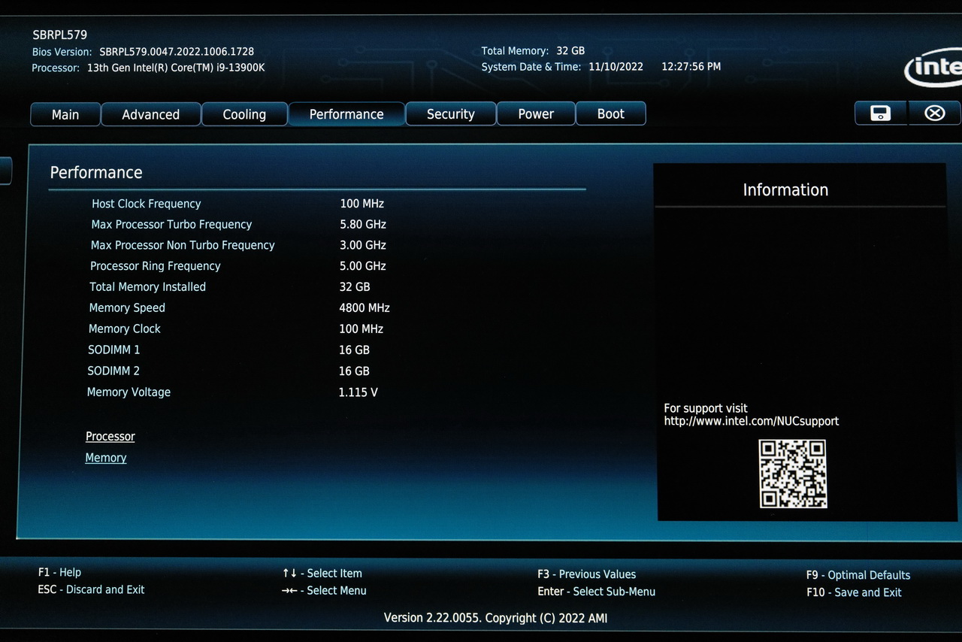Click the Host Clock 100 MHz value
The image size is (962, 642).
tap(362, 204)
